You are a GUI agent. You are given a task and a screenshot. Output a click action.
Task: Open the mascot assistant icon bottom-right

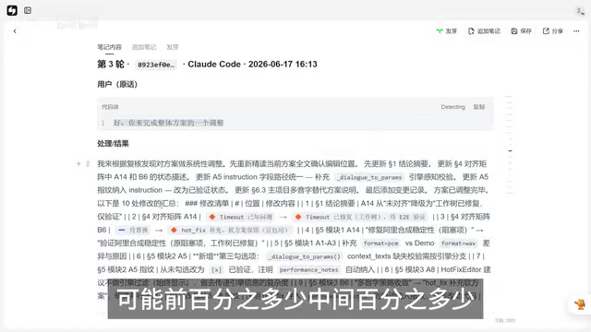580,304
